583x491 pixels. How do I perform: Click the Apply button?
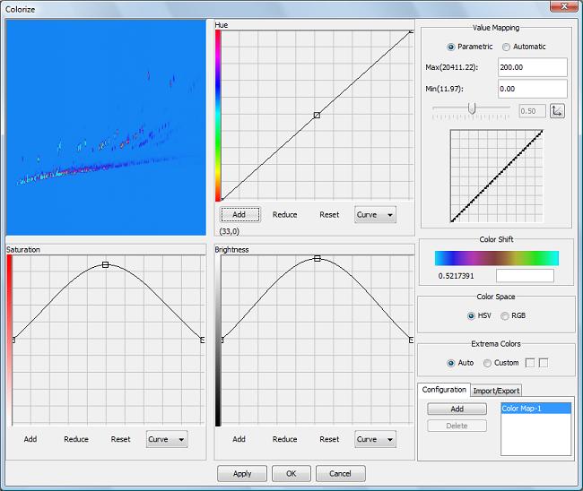point(242,474)
